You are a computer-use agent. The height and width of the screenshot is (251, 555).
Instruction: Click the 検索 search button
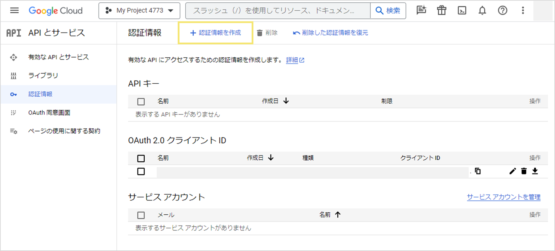(388, 11)
